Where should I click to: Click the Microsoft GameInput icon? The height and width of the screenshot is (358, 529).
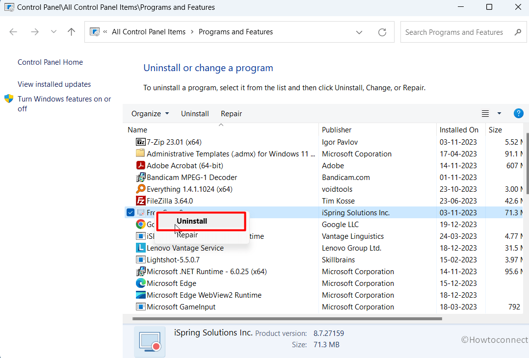[140, 307]
